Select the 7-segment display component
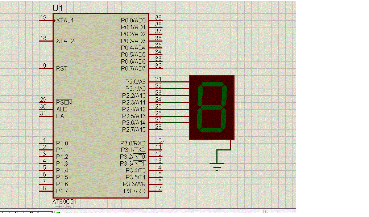Image resolution: width=369 pixels, height=217 pixels. pyautogui.click(x=212, y=107)
